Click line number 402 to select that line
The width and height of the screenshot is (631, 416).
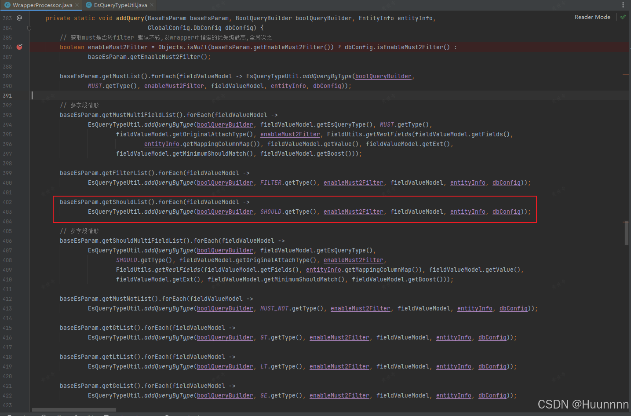[x=7, y=202]
